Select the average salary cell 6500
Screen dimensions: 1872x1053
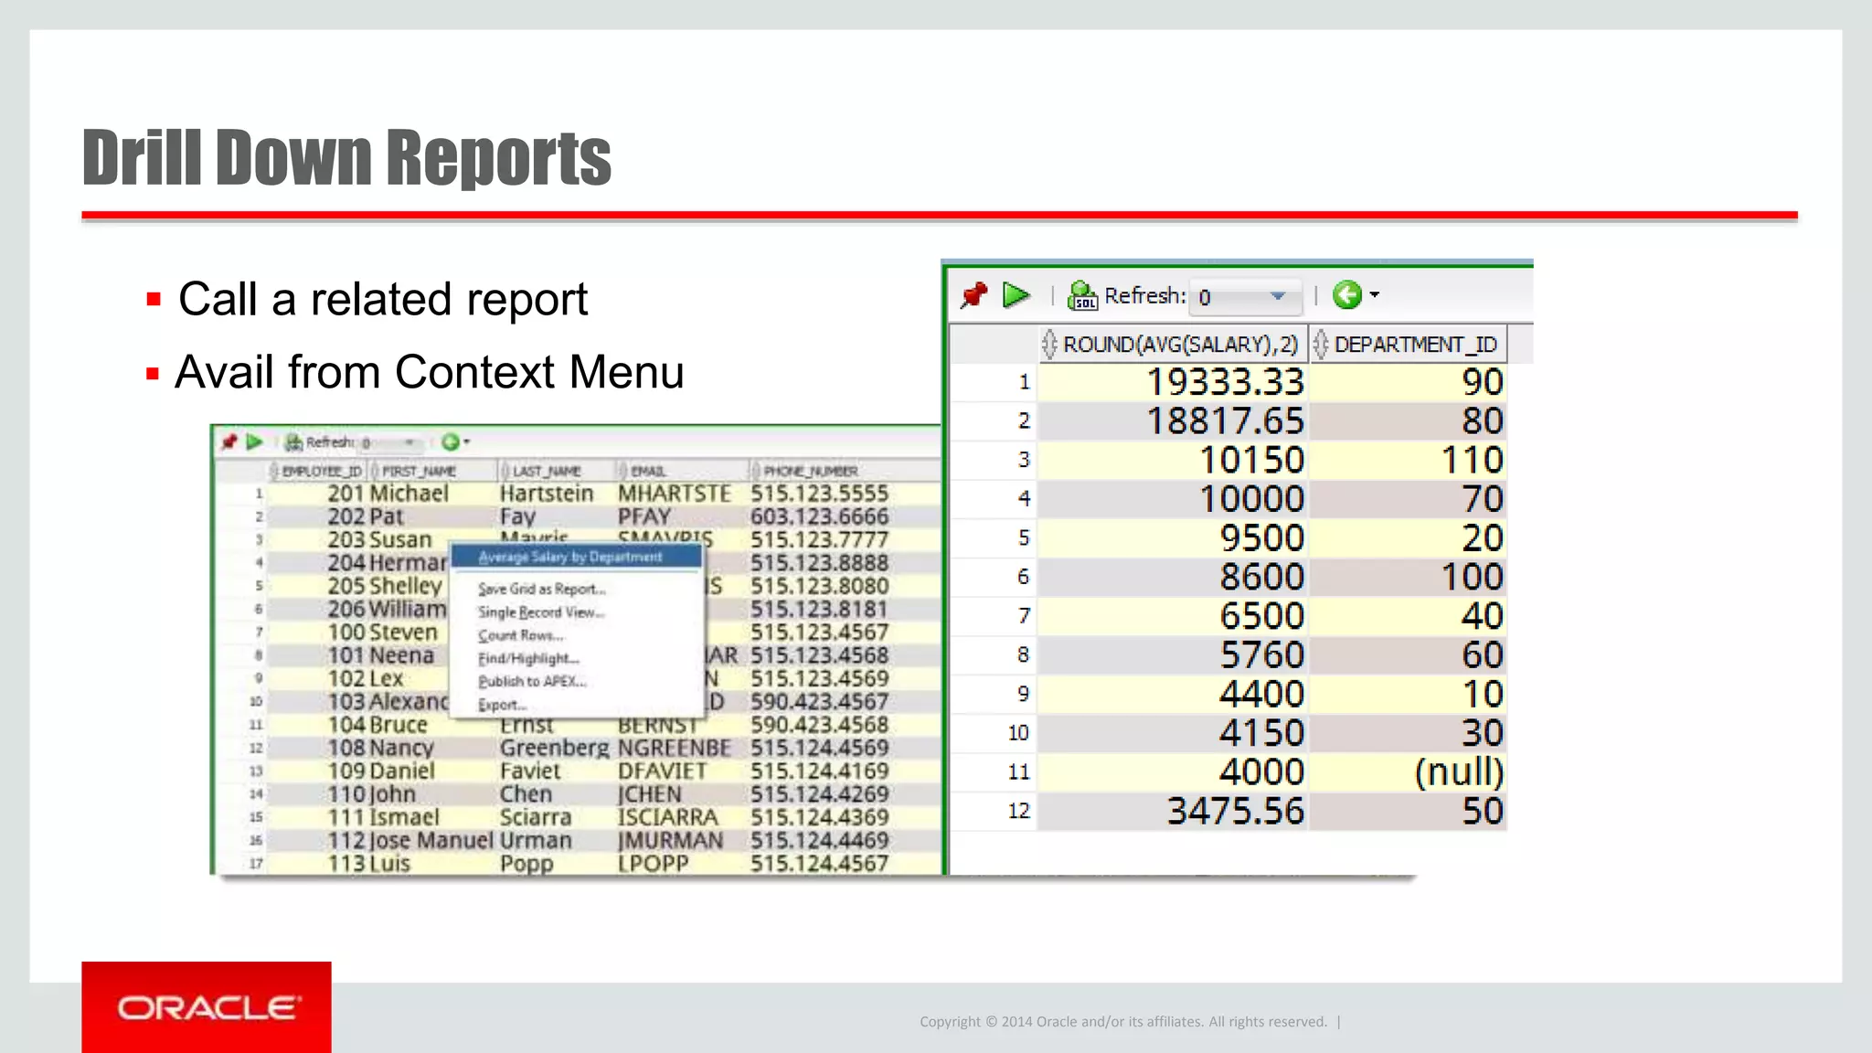[x=1173, y=616]
